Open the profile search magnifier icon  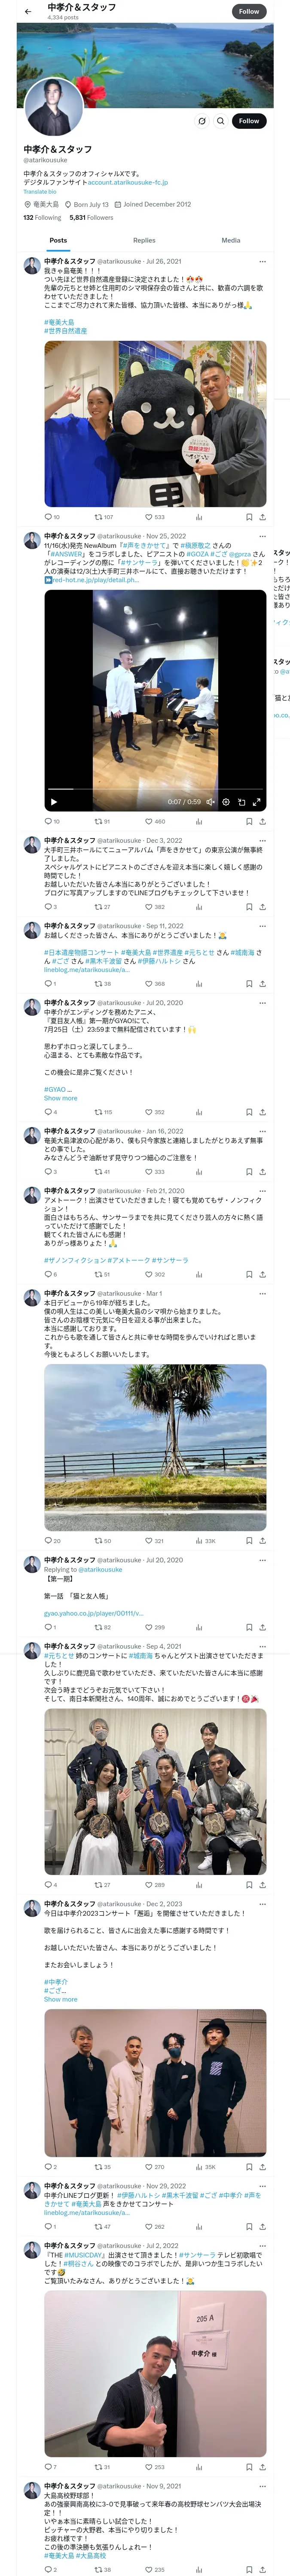[221, 121]
